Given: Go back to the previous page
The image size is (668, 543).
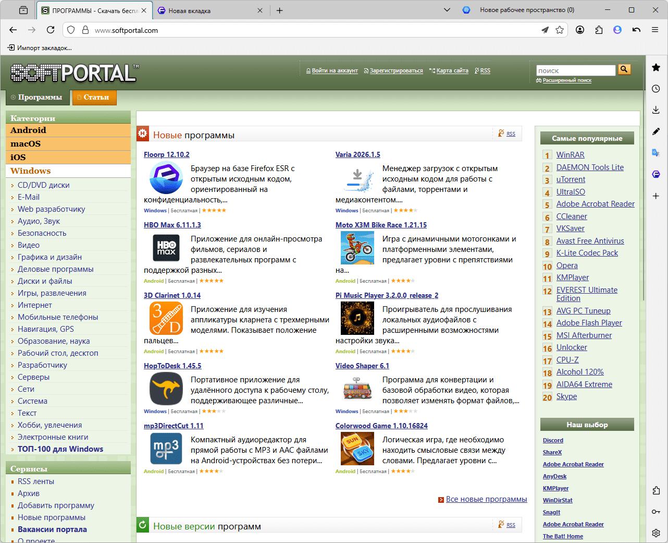Looking at the screenshot, I should (x=14, y=30).
